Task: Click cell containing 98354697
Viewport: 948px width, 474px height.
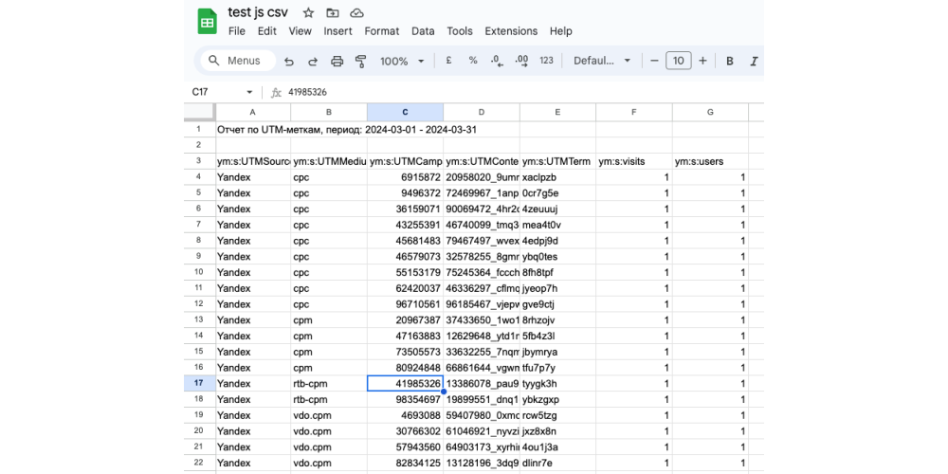Action: pyautogui.click(x=405, y=399)
